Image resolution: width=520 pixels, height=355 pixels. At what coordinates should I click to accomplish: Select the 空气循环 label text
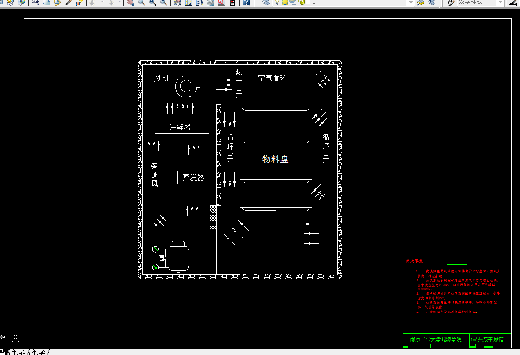[x=272, y=78]
